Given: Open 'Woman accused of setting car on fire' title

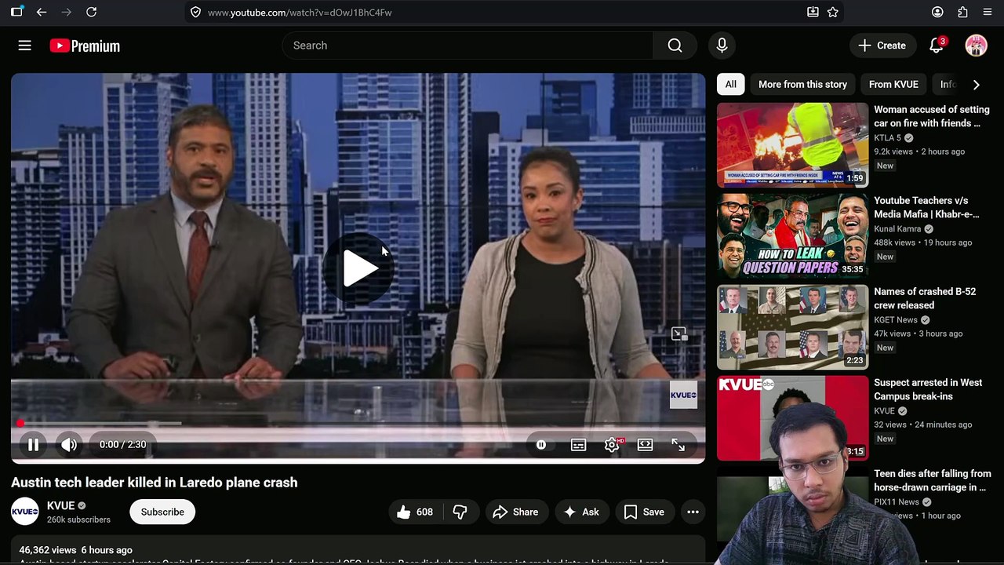Looking at the screenshot, I should 932,116.
